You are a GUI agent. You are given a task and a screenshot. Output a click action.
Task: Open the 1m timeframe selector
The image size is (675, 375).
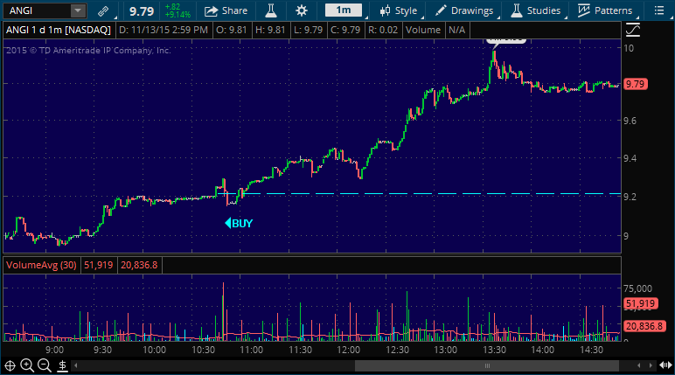coord(343,10)
